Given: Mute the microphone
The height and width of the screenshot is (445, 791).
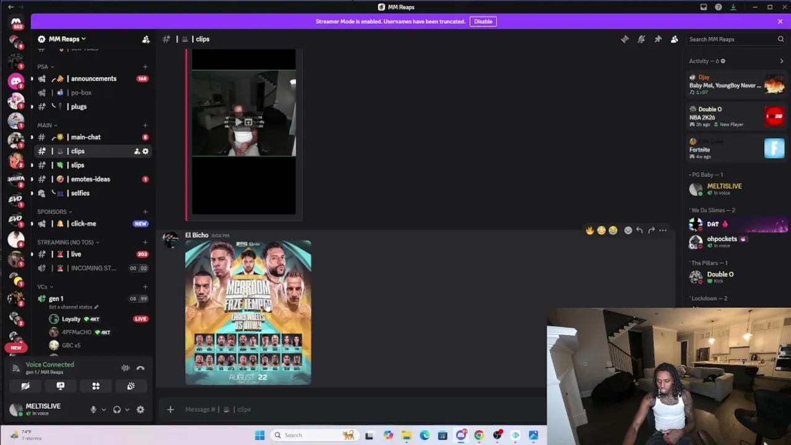Looking at the screenshot, I should pos(93,409).
